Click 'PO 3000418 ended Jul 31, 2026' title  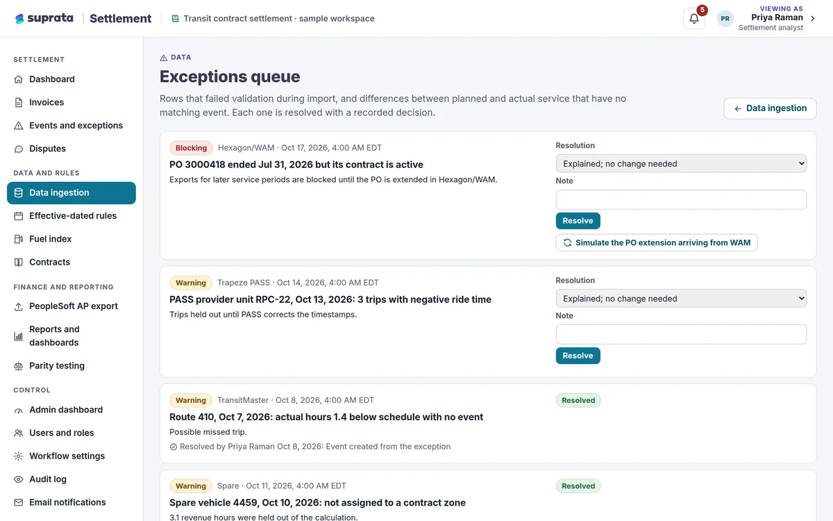[x=296, y=165]
